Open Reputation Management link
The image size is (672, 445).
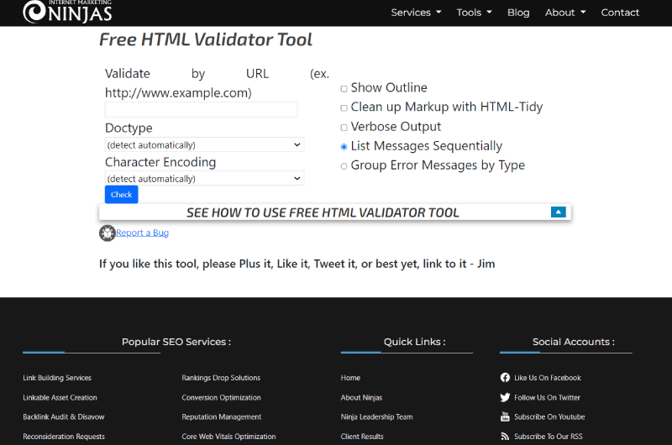[x=222, y=416]
